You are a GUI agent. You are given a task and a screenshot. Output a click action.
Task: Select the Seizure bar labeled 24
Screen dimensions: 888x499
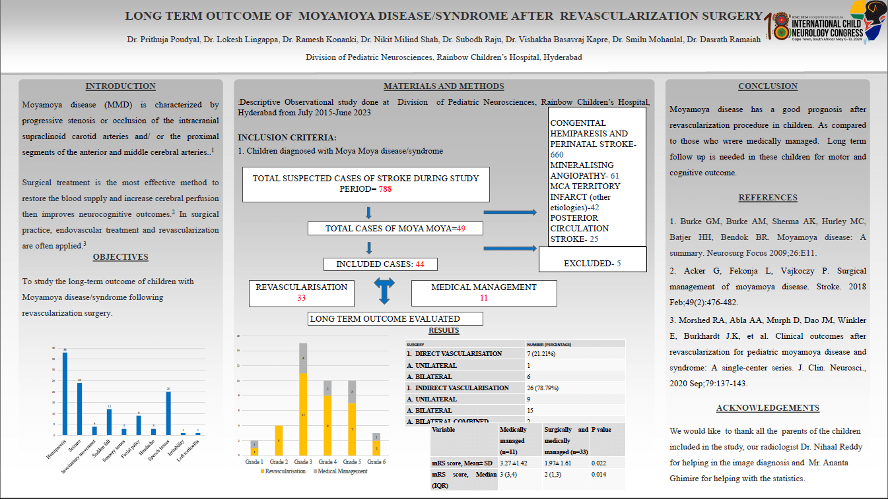click(x=79, y=409)
